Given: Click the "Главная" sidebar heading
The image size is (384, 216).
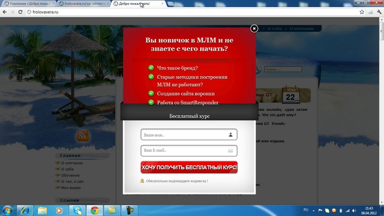Looking at the screenshot, I should tap(70, 155).
